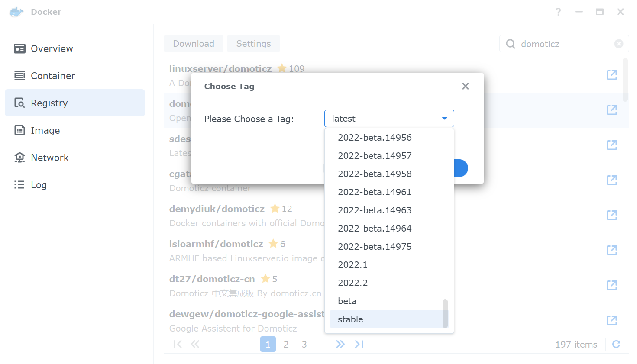Open external link for demydiuk/domoticz
The height and width of the screenshot is (364, 637).
point(612,215)
